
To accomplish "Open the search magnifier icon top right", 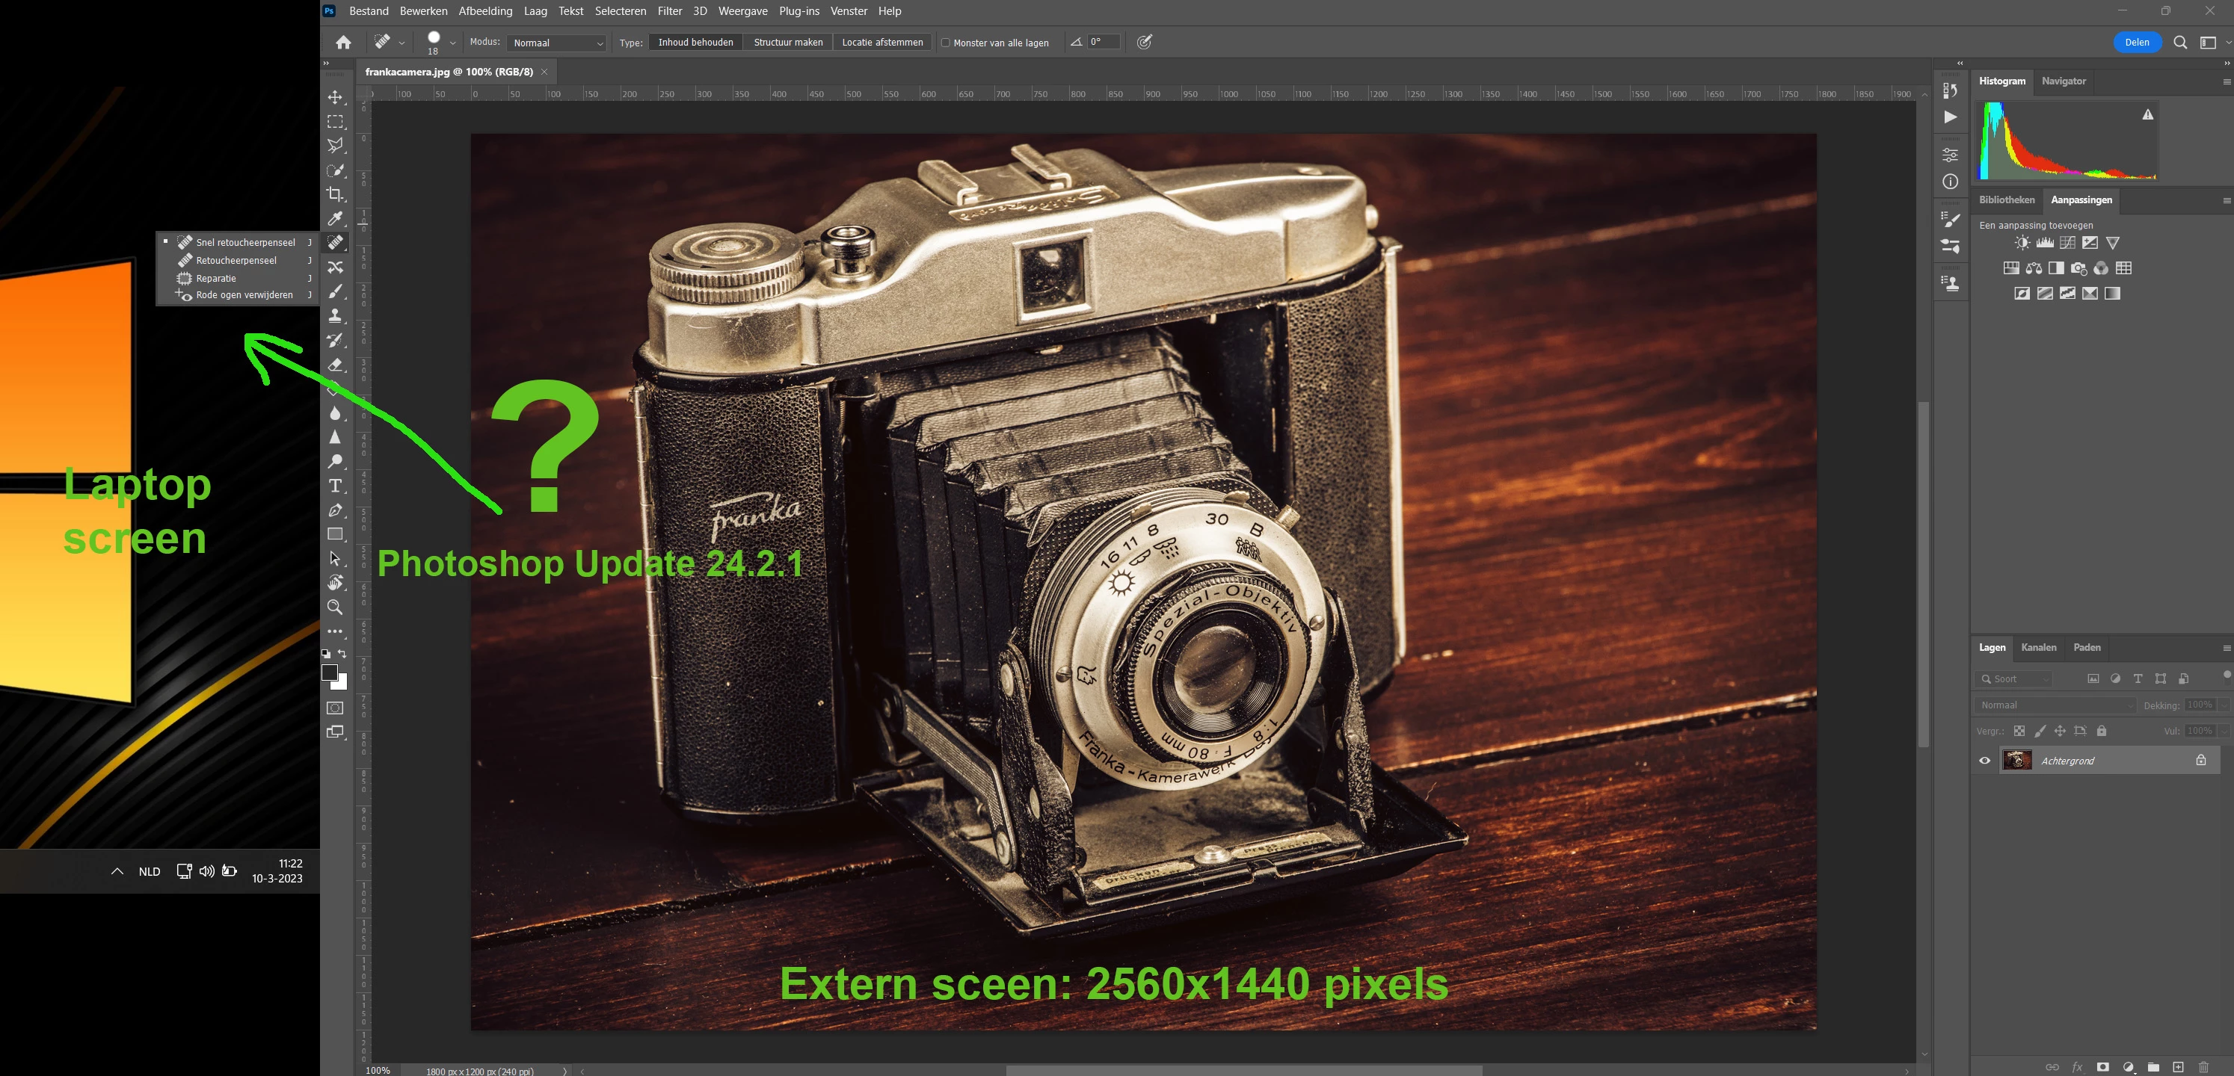I will click(2179, 43).
